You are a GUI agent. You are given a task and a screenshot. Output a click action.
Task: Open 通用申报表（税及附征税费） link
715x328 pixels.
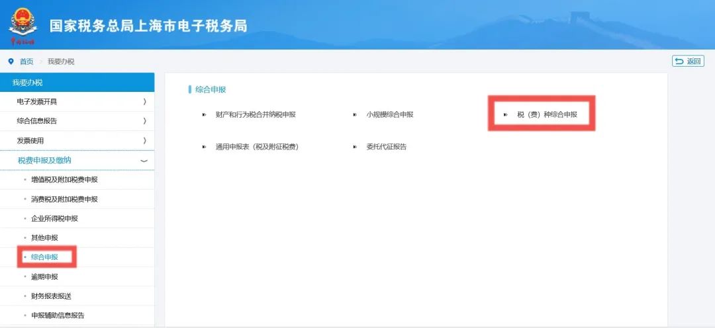257,147
